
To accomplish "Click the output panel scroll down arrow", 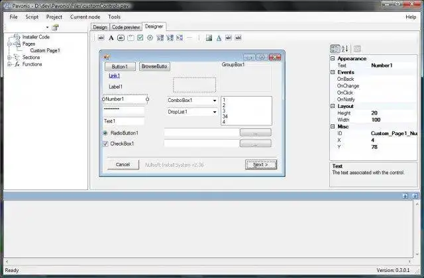I will pyautogui.click(x=417, y=254).
